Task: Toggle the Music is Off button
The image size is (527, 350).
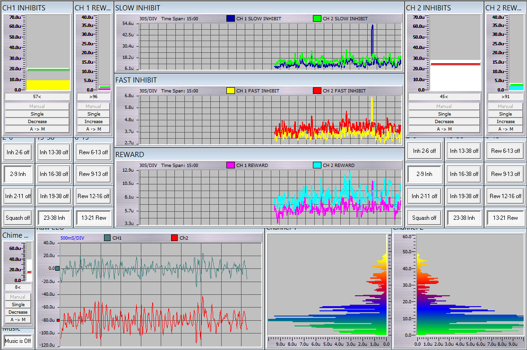Action: (x=18, y=341)
